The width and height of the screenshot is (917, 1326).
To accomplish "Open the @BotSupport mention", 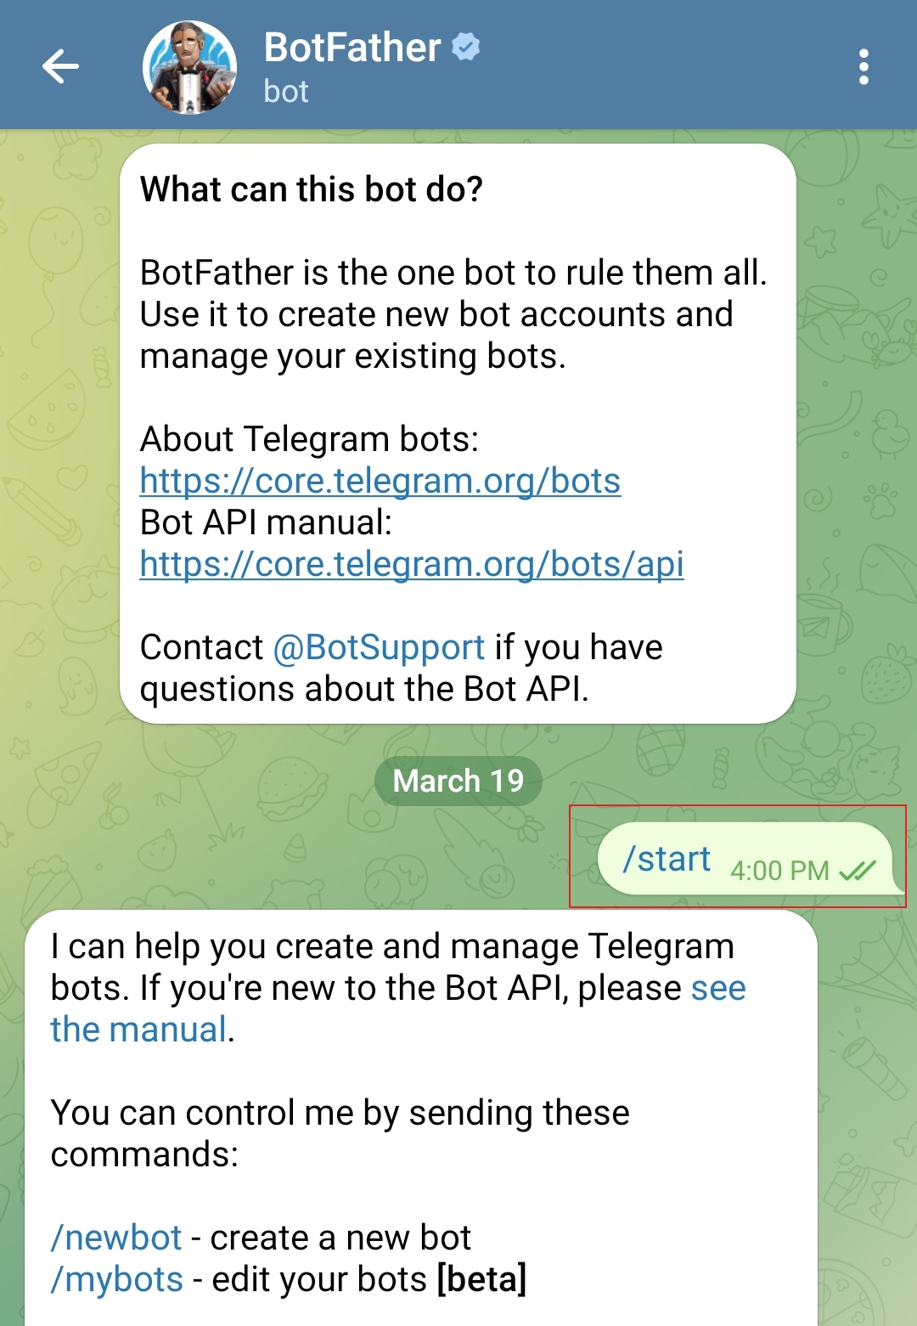I will click(x=379, y=647).
